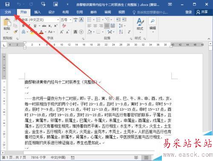
Task: Open the Line Spacing icon dropdown
Action: coord(122,26)
